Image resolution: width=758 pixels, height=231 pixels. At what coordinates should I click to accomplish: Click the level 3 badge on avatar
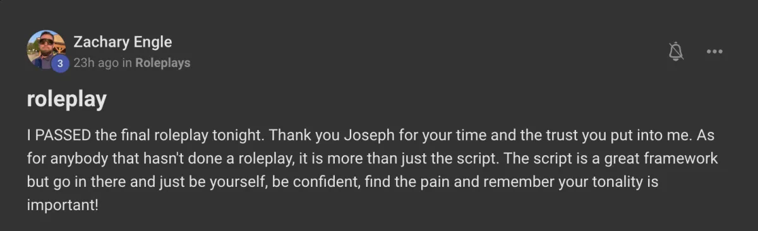coord(60,63)
